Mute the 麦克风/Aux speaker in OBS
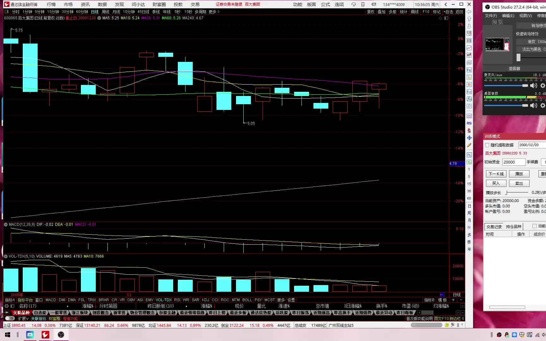The width and height of the screenshot is (546, 341). tap(534, 86)
